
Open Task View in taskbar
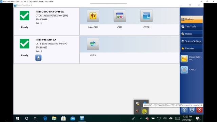pos(36,118)
